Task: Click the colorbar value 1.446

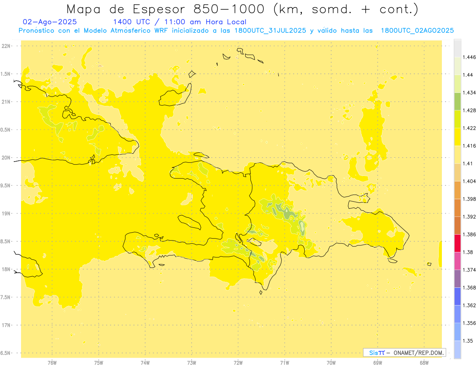Action: (x=469, y=57)
